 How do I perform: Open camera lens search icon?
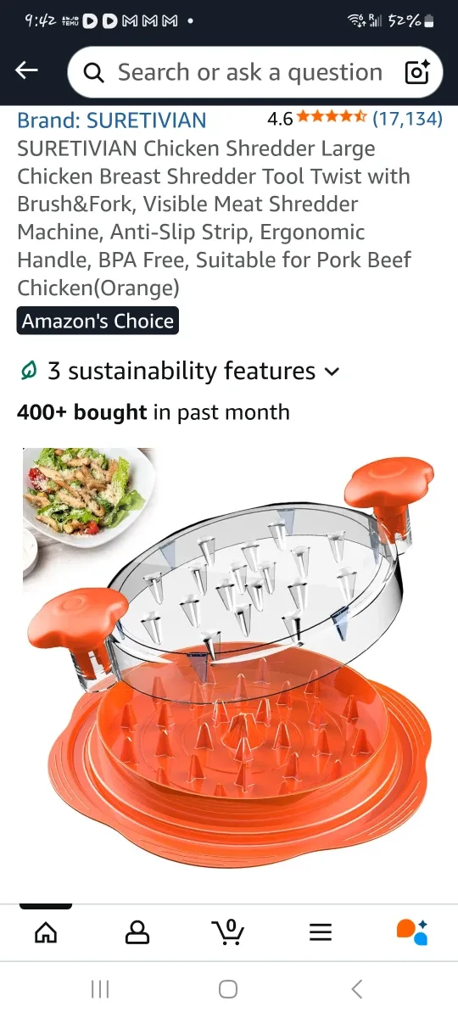(417, 72)
